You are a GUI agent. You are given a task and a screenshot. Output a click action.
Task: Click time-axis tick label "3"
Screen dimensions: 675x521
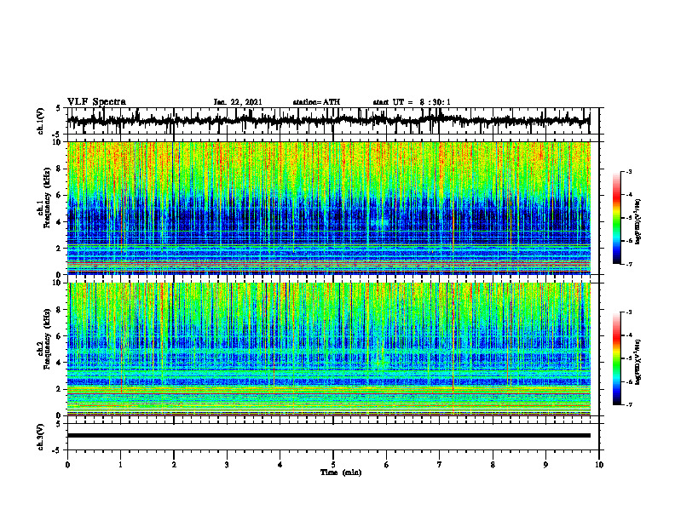click(227, 465)
